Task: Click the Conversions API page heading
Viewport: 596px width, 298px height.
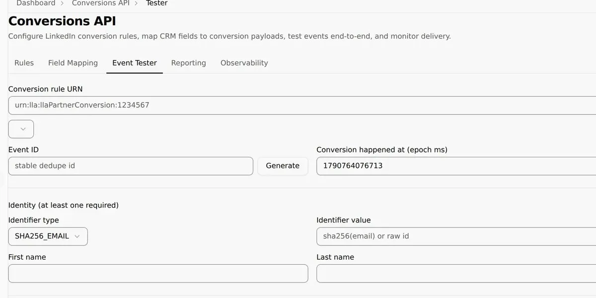Action: (x=62, y=21)
